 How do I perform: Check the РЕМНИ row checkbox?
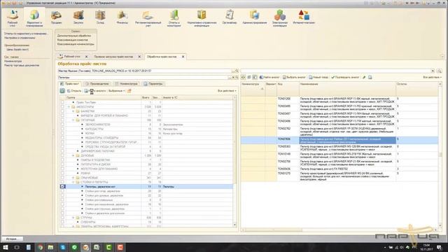(62, 173)
